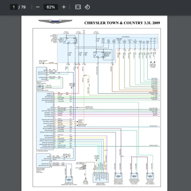191x191 pixels.
Task: Click the zoom in plus icon
Action: pyautogui.click(x=64, y=7)
